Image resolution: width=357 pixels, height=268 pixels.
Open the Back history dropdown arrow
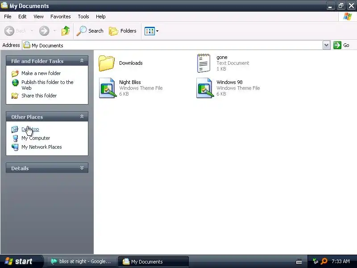coord(32,31)
